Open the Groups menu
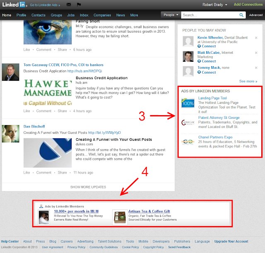The image size is (265, 253). [x=56, y=15]
